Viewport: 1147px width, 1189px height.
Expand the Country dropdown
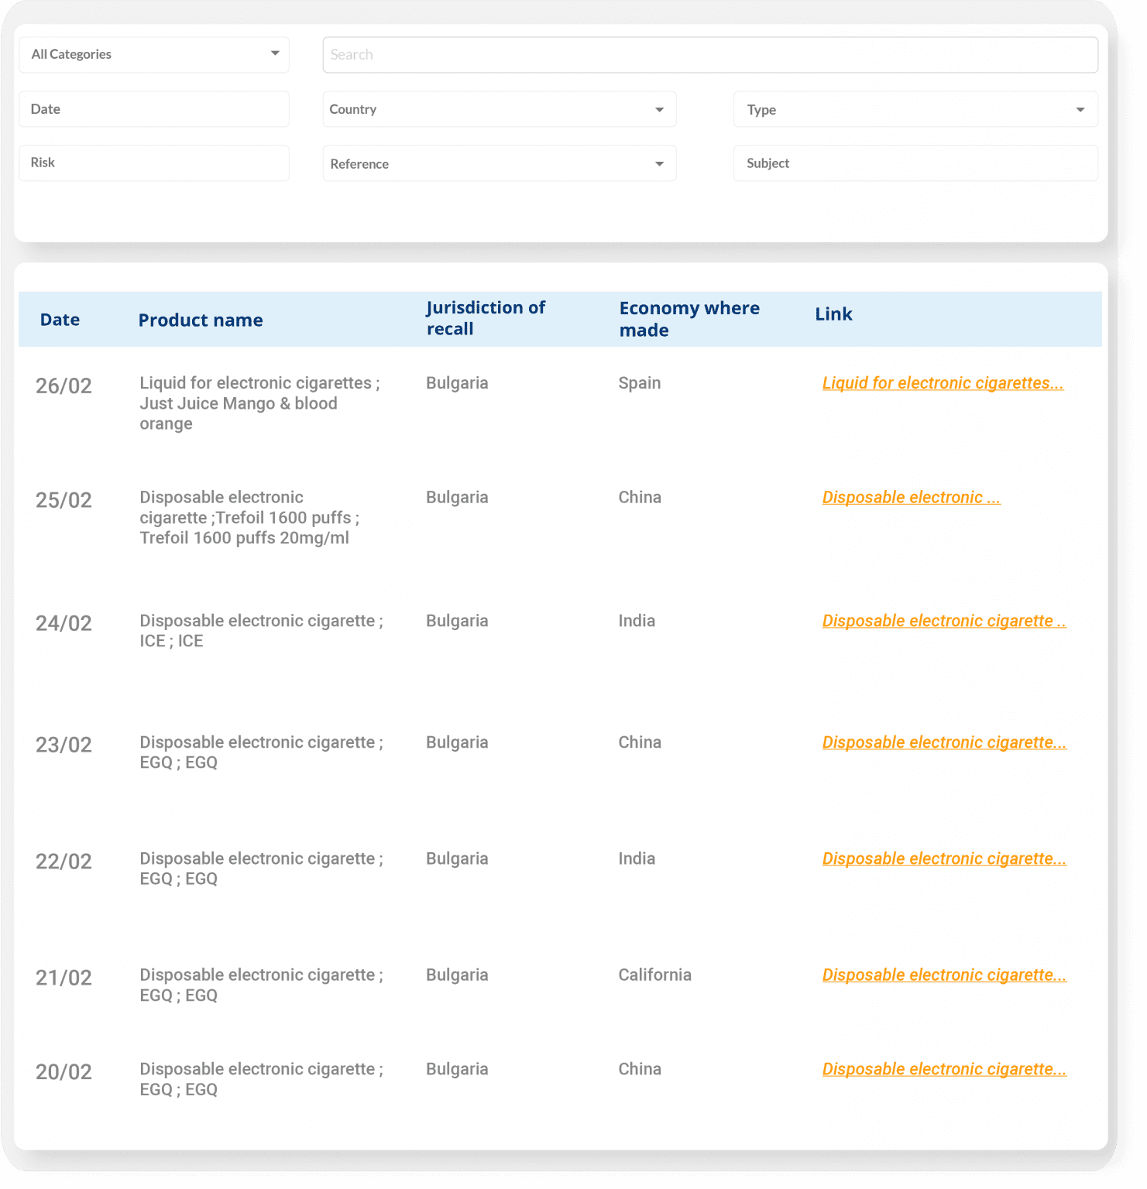499,109
